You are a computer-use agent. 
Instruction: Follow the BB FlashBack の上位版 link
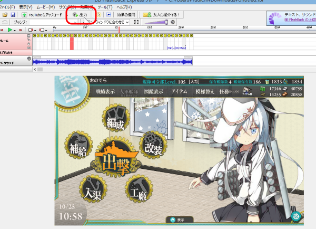(x=300, y=20)
